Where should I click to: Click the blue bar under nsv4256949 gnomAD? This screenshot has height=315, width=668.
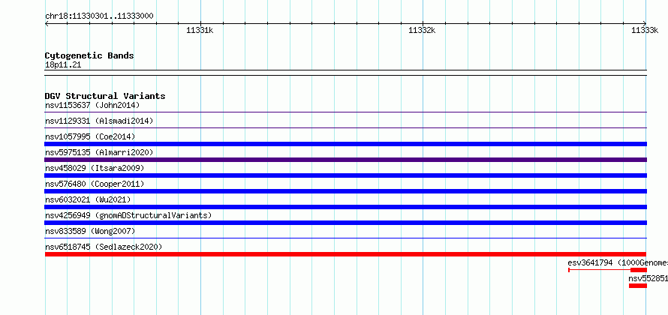click(345, 223)
